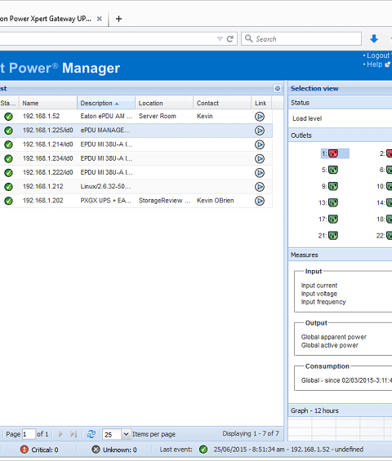The width and height of the screenshot is (392, 461).
Task: Select outlet 5 green icon
Action: pos(333,170)
